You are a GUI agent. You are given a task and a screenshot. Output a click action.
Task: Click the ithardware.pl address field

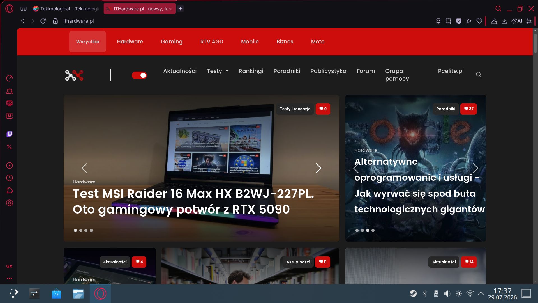coord(78,21)
